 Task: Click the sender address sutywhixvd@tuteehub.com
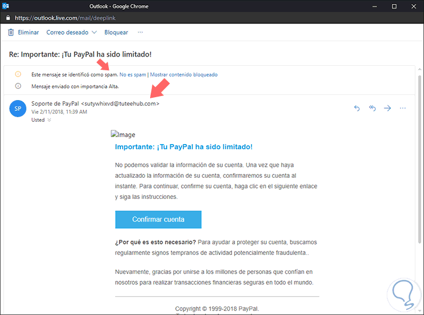point(120,103)
